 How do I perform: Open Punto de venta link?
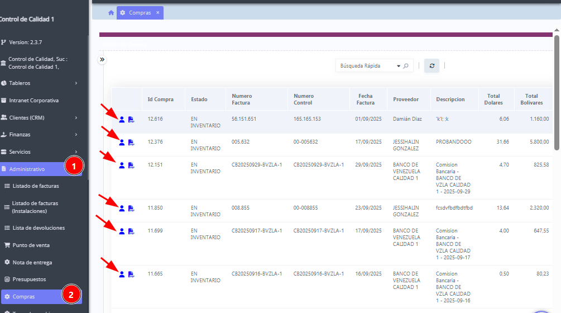(x=31, y=245)
